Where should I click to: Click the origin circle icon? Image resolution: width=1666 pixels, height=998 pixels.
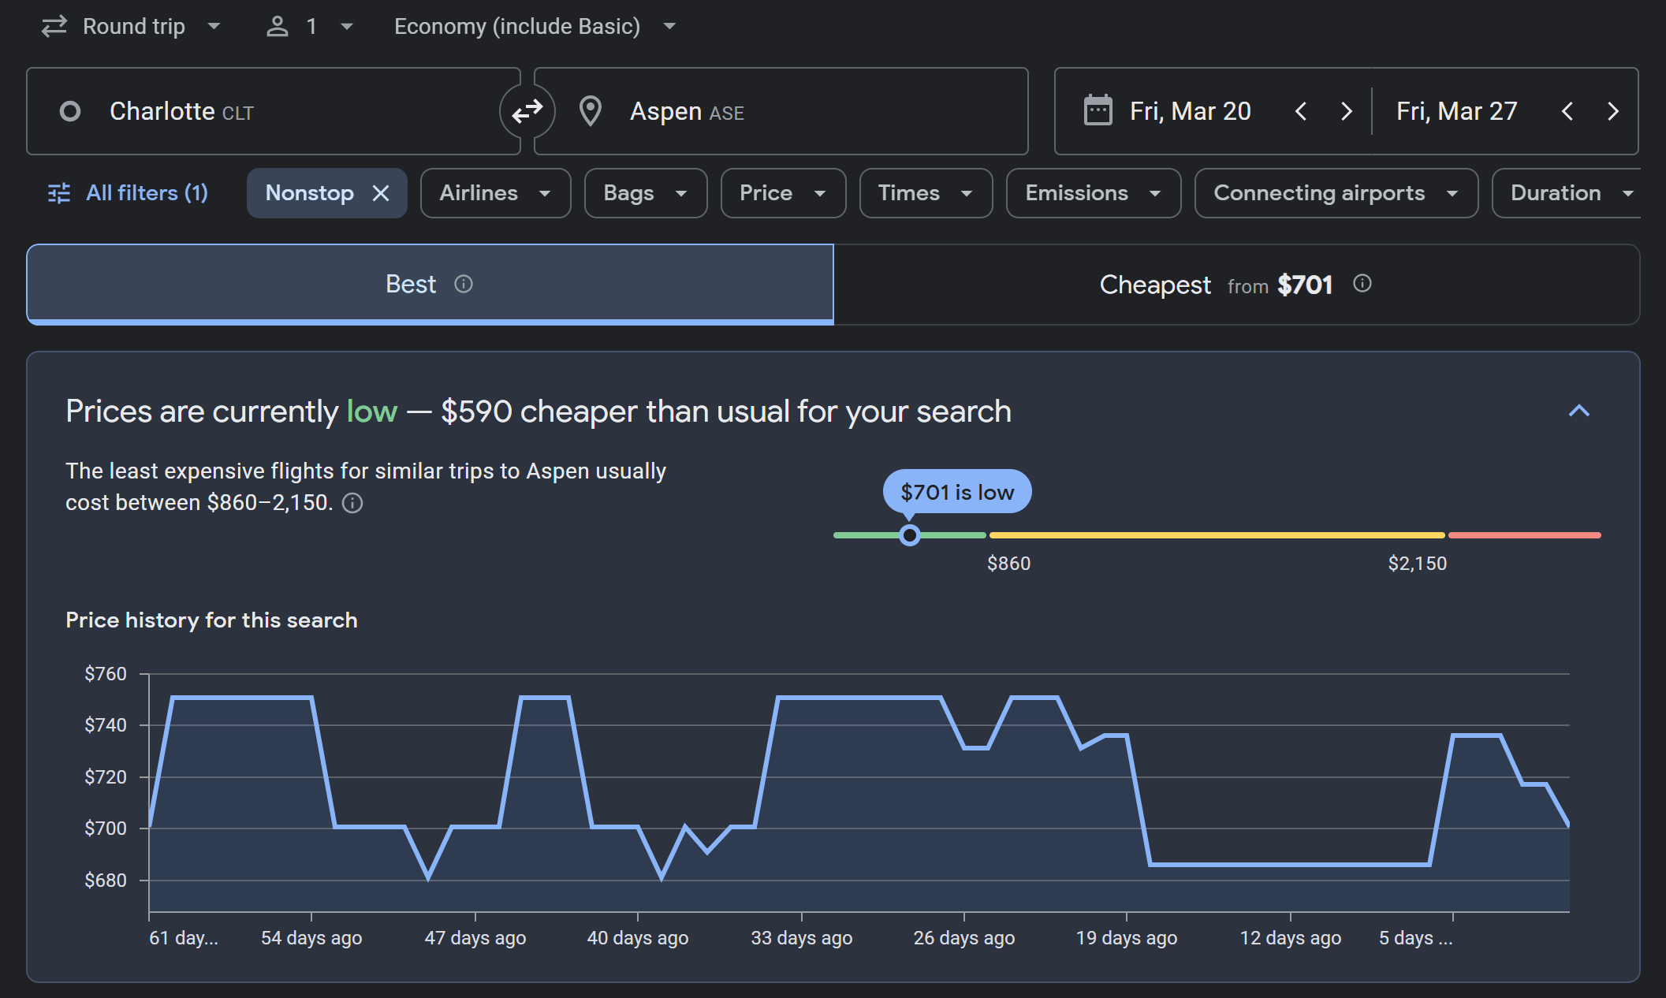coord(70,111)
